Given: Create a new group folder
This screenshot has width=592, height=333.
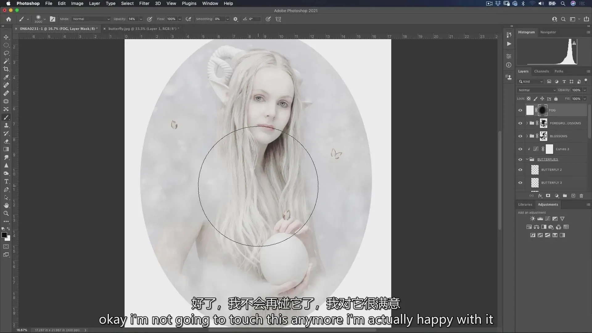Looking at the screenshot, I should pos(565,196).
